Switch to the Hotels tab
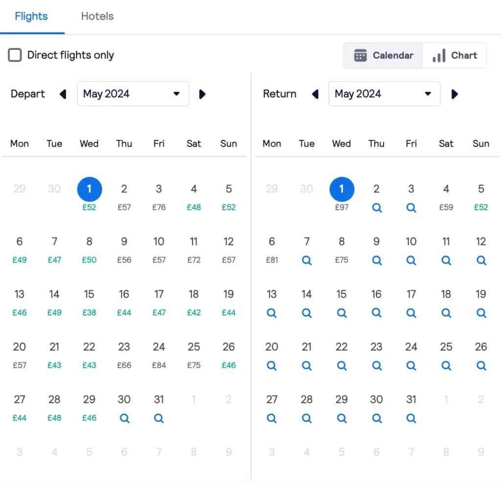Image resolution: width=501 pixels, height=484 pixels. tap(97, 16)
